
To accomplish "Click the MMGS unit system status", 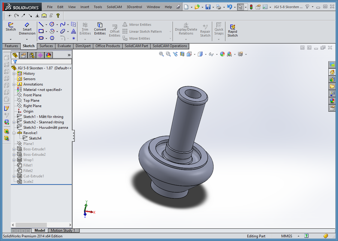I will pos(287,236).
